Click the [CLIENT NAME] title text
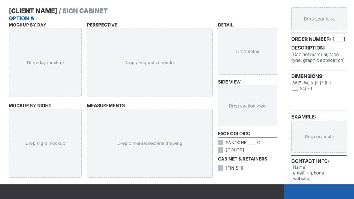The height and width of the screenshot is (199, 354). coord(33,11)
